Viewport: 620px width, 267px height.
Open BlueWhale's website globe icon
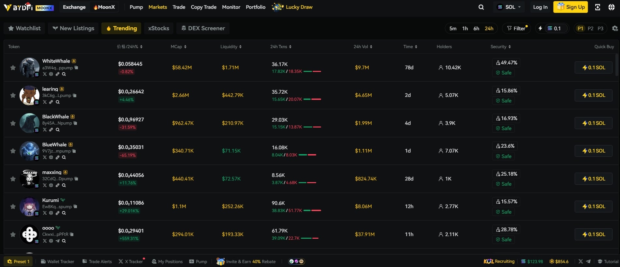coord(51,157)
